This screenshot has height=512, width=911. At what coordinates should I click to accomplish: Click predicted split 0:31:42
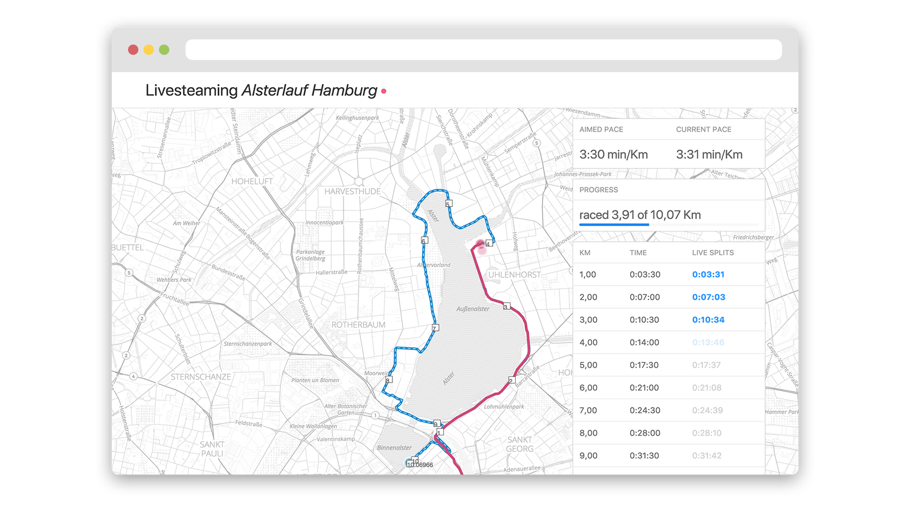[707, 455]
